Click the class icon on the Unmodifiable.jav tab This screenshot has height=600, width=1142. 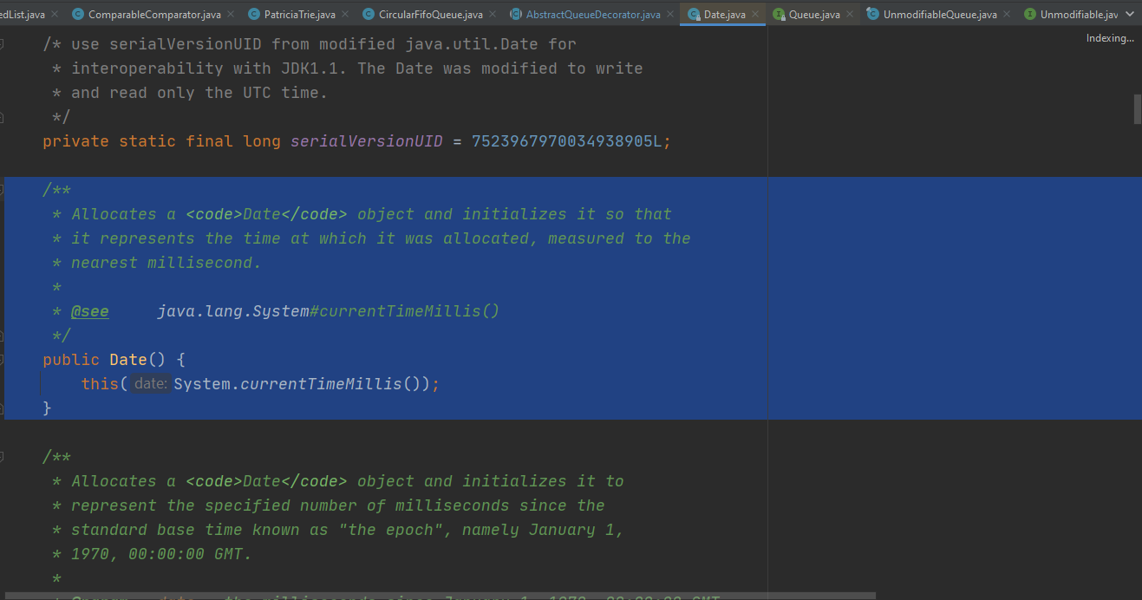[x=1032, y=14]
